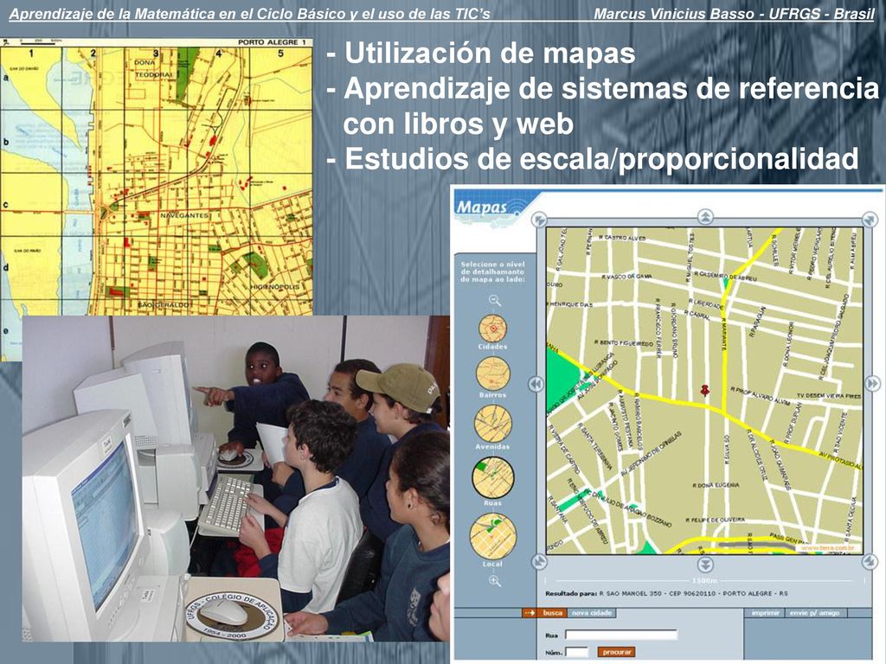This screenshot has width=886, height=664.
Task: Click the SÃO GERALDO label on the paper map
Action: tap(164, 305)
